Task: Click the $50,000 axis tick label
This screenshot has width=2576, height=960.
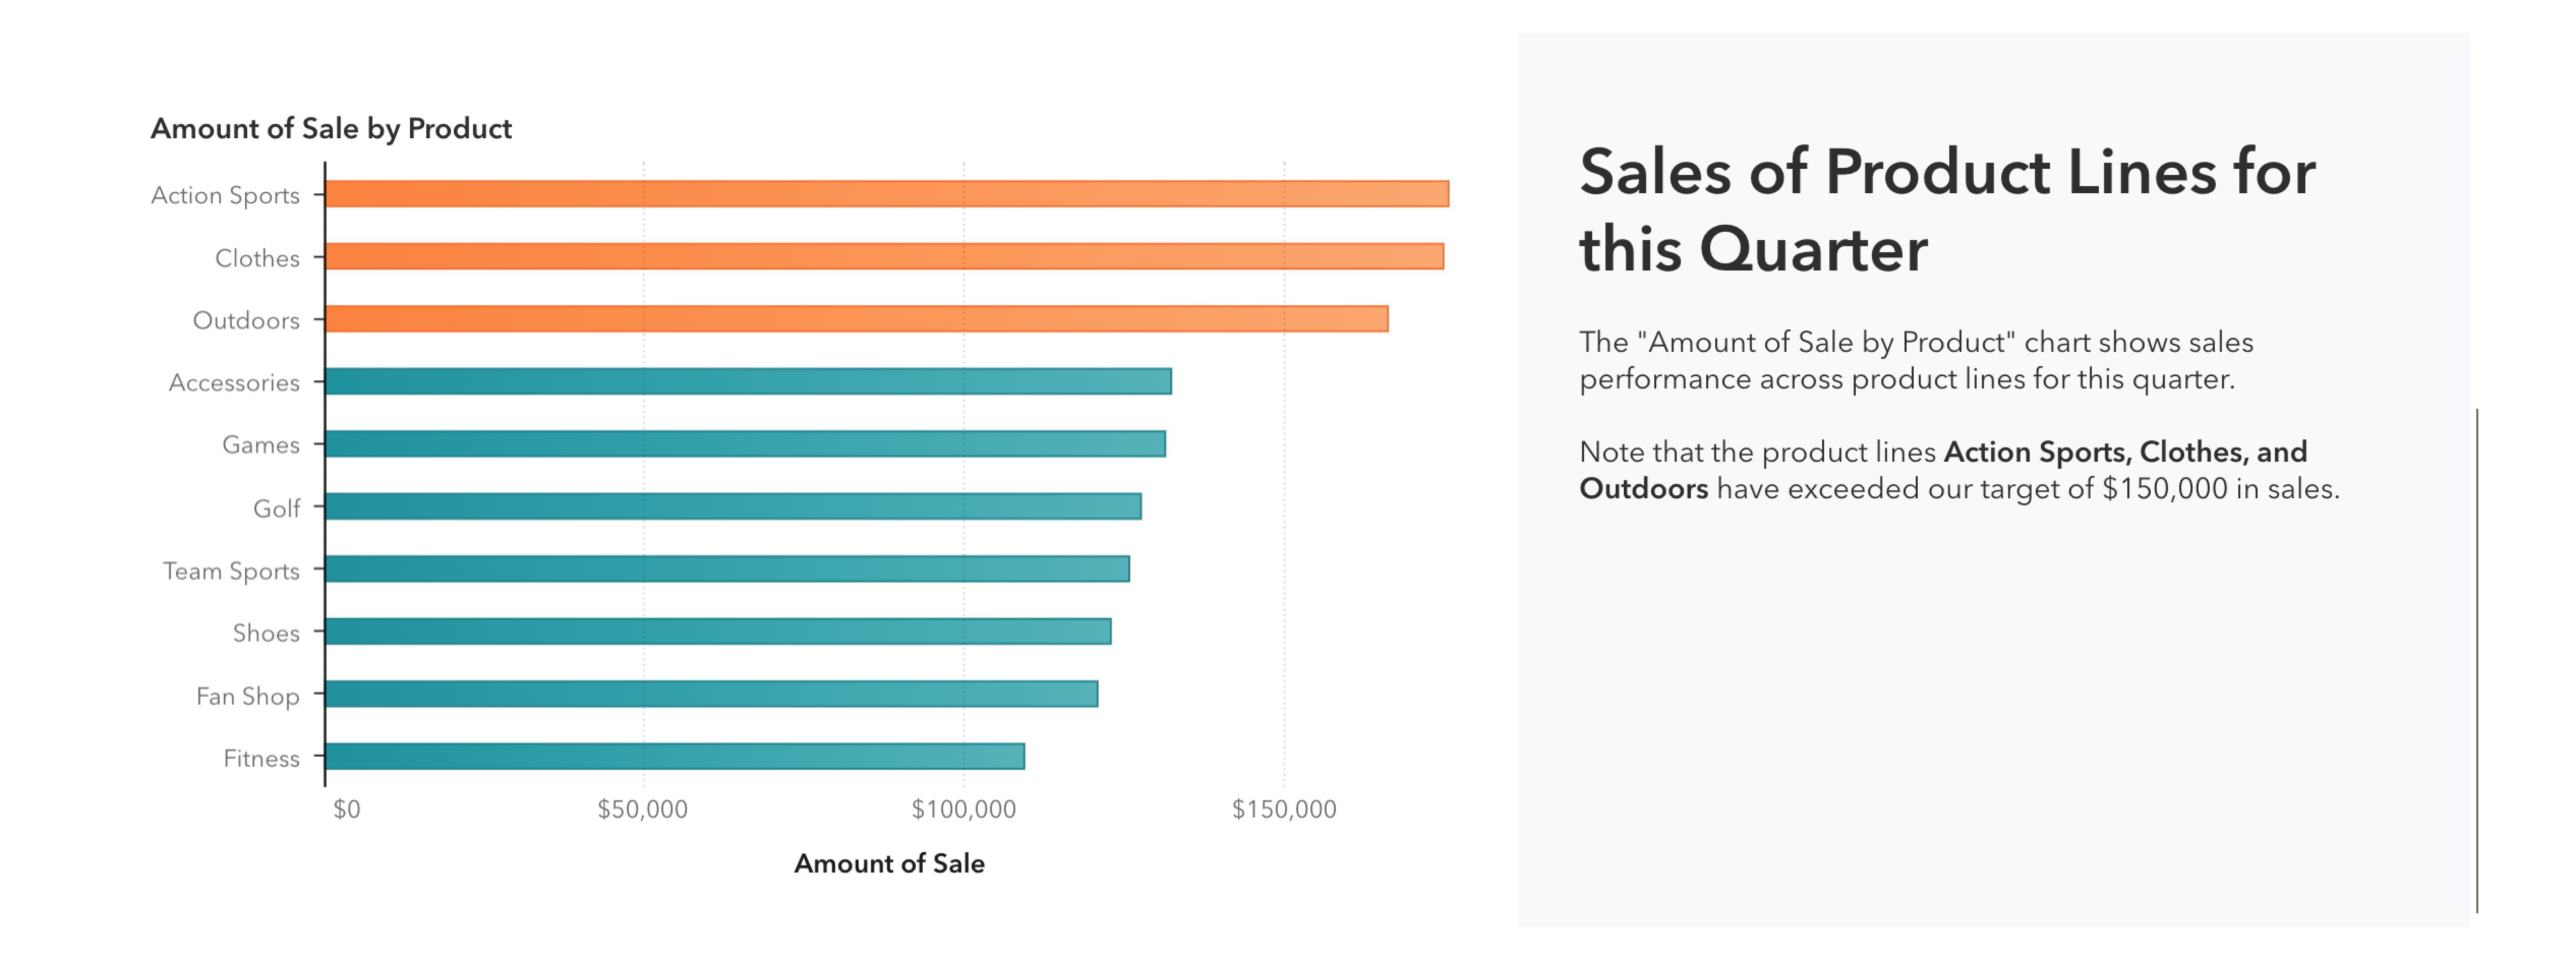Action: 642,809
